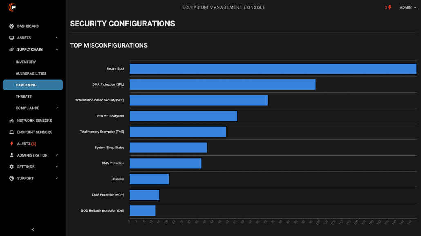Image resolution: width=421 pixels, height=236 pixels.
Task: Expand the Assets menu chevron
Action: 56,38
